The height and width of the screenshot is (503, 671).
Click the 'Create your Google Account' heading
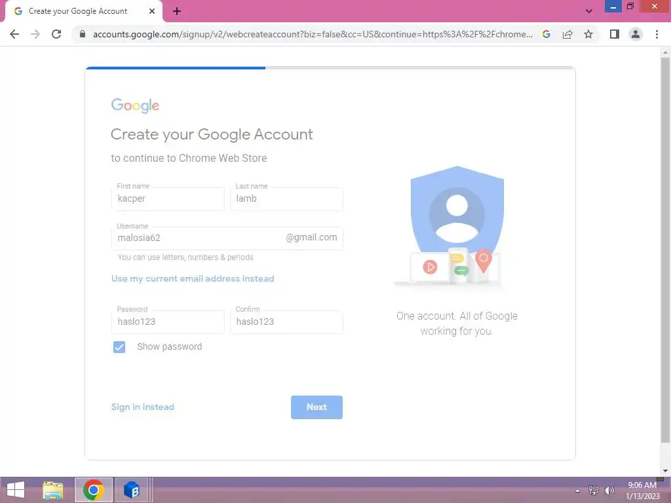(212, 134)
